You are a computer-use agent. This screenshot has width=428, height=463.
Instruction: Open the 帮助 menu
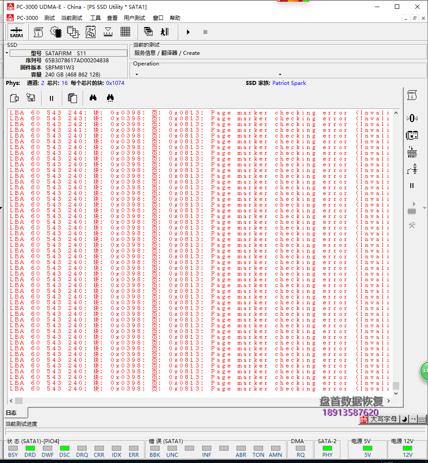pyautogui.click(x=175, y=18)
